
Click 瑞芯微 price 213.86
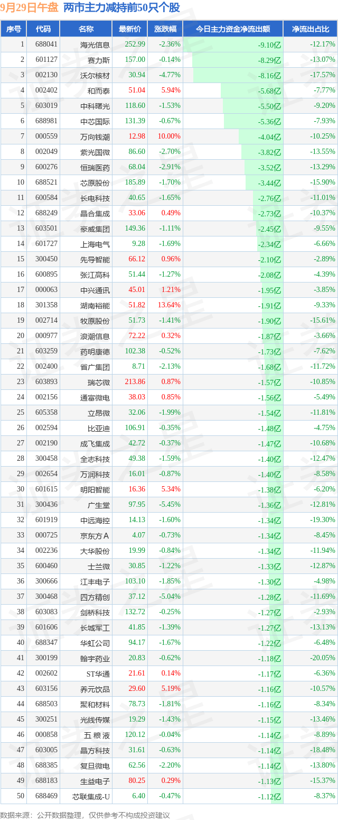pos(135,382)
